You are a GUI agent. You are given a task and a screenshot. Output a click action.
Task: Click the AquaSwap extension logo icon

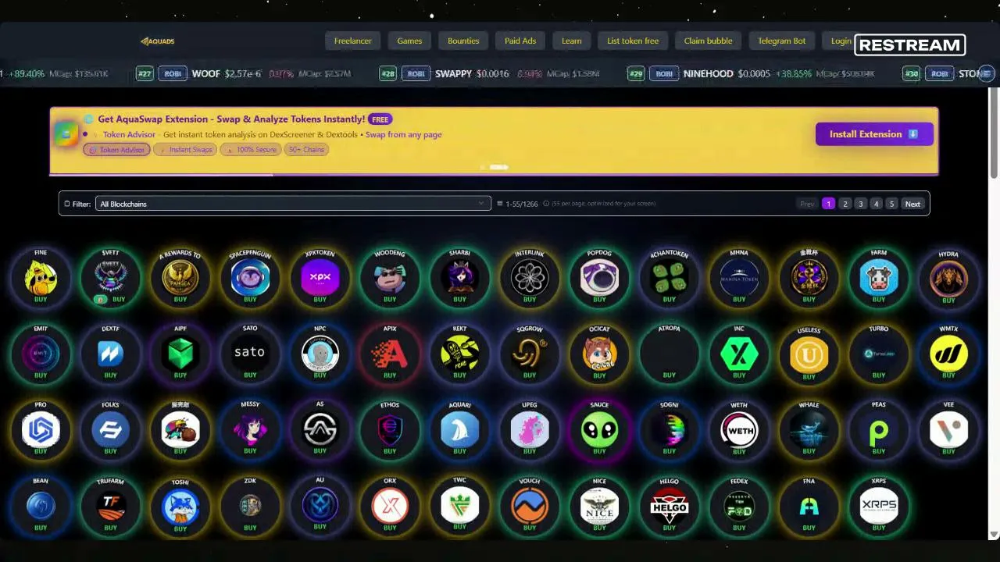(x=66, y=134)
